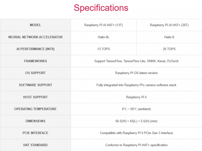Click HAT+ specification conformance text
202x151 pixels.
(x=136, y=145)
